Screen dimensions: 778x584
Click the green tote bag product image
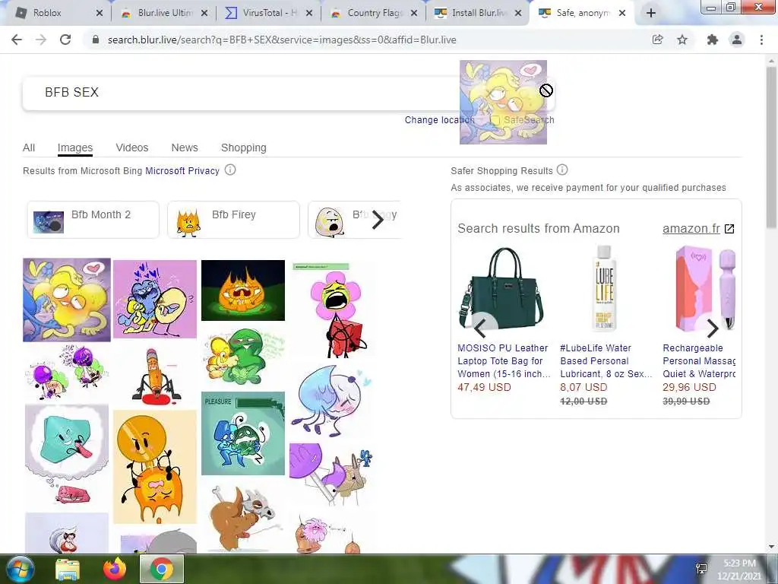click(x=501, y=288)
